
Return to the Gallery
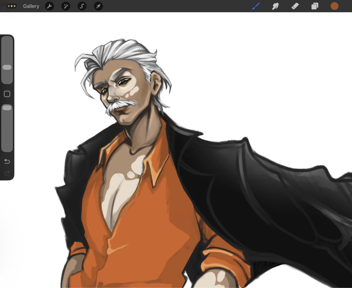point(31,6)
